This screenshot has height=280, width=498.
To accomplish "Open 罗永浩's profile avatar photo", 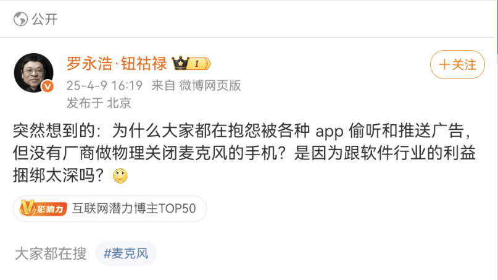I will pos(34,73).
